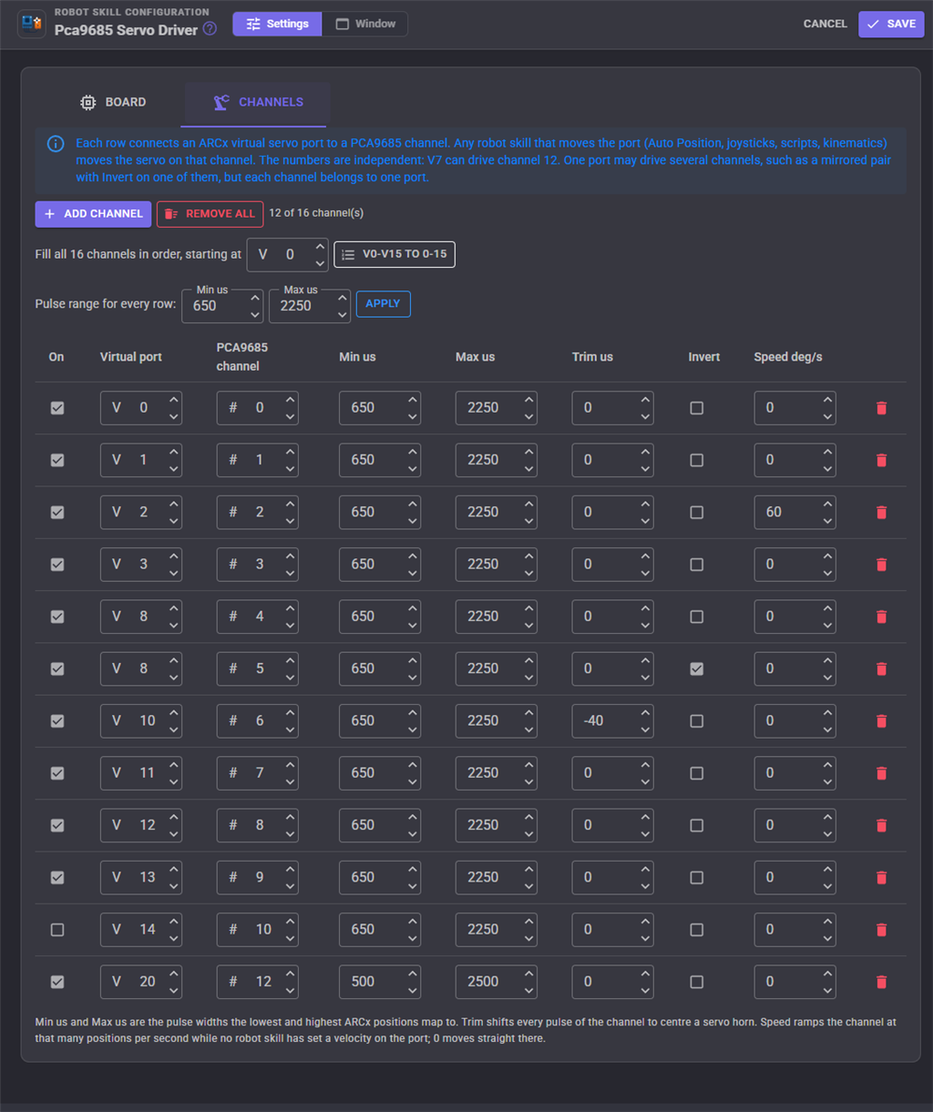Click the V0-V15 to 0-15 fill button

pyautogui.click(x=395, y=255)
